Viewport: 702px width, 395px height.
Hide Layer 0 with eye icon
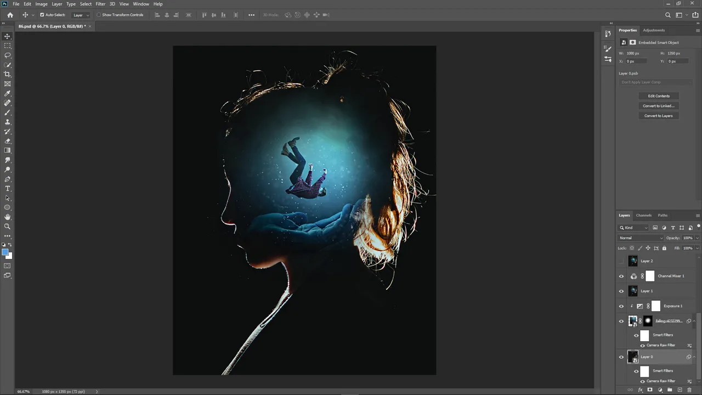point(621,357)
